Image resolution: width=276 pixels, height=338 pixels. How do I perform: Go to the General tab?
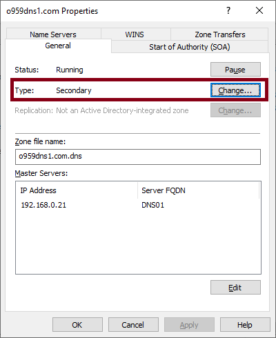(x=58, y=46)
